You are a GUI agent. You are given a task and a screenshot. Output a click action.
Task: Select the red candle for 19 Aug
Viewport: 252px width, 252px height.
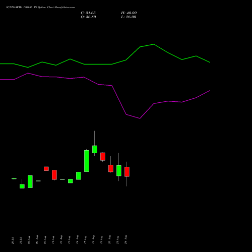103,157
